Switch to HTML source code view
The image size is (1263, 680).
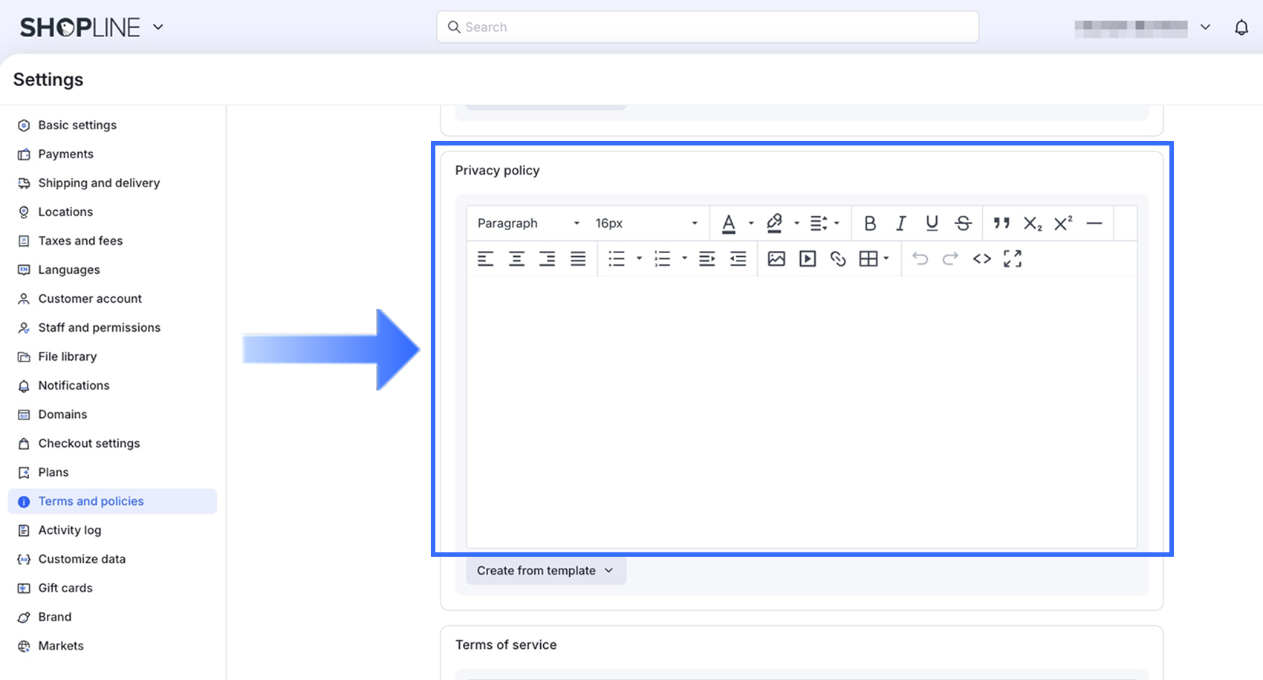pos(981,258)
